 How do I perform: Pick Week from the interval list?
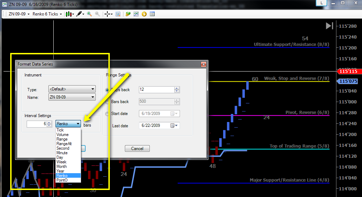point(68,162)
